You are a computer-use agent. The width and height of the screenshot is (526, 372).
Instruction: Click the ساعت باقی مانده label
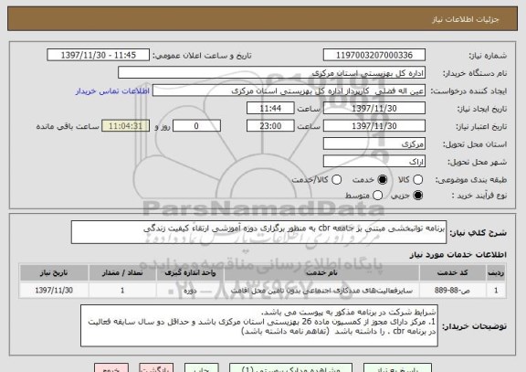tap(68, 126)
